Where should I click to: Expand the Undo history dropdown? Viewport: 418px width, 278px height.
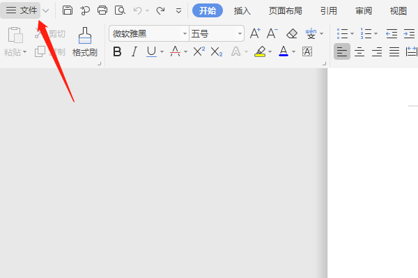coord(148,11)
